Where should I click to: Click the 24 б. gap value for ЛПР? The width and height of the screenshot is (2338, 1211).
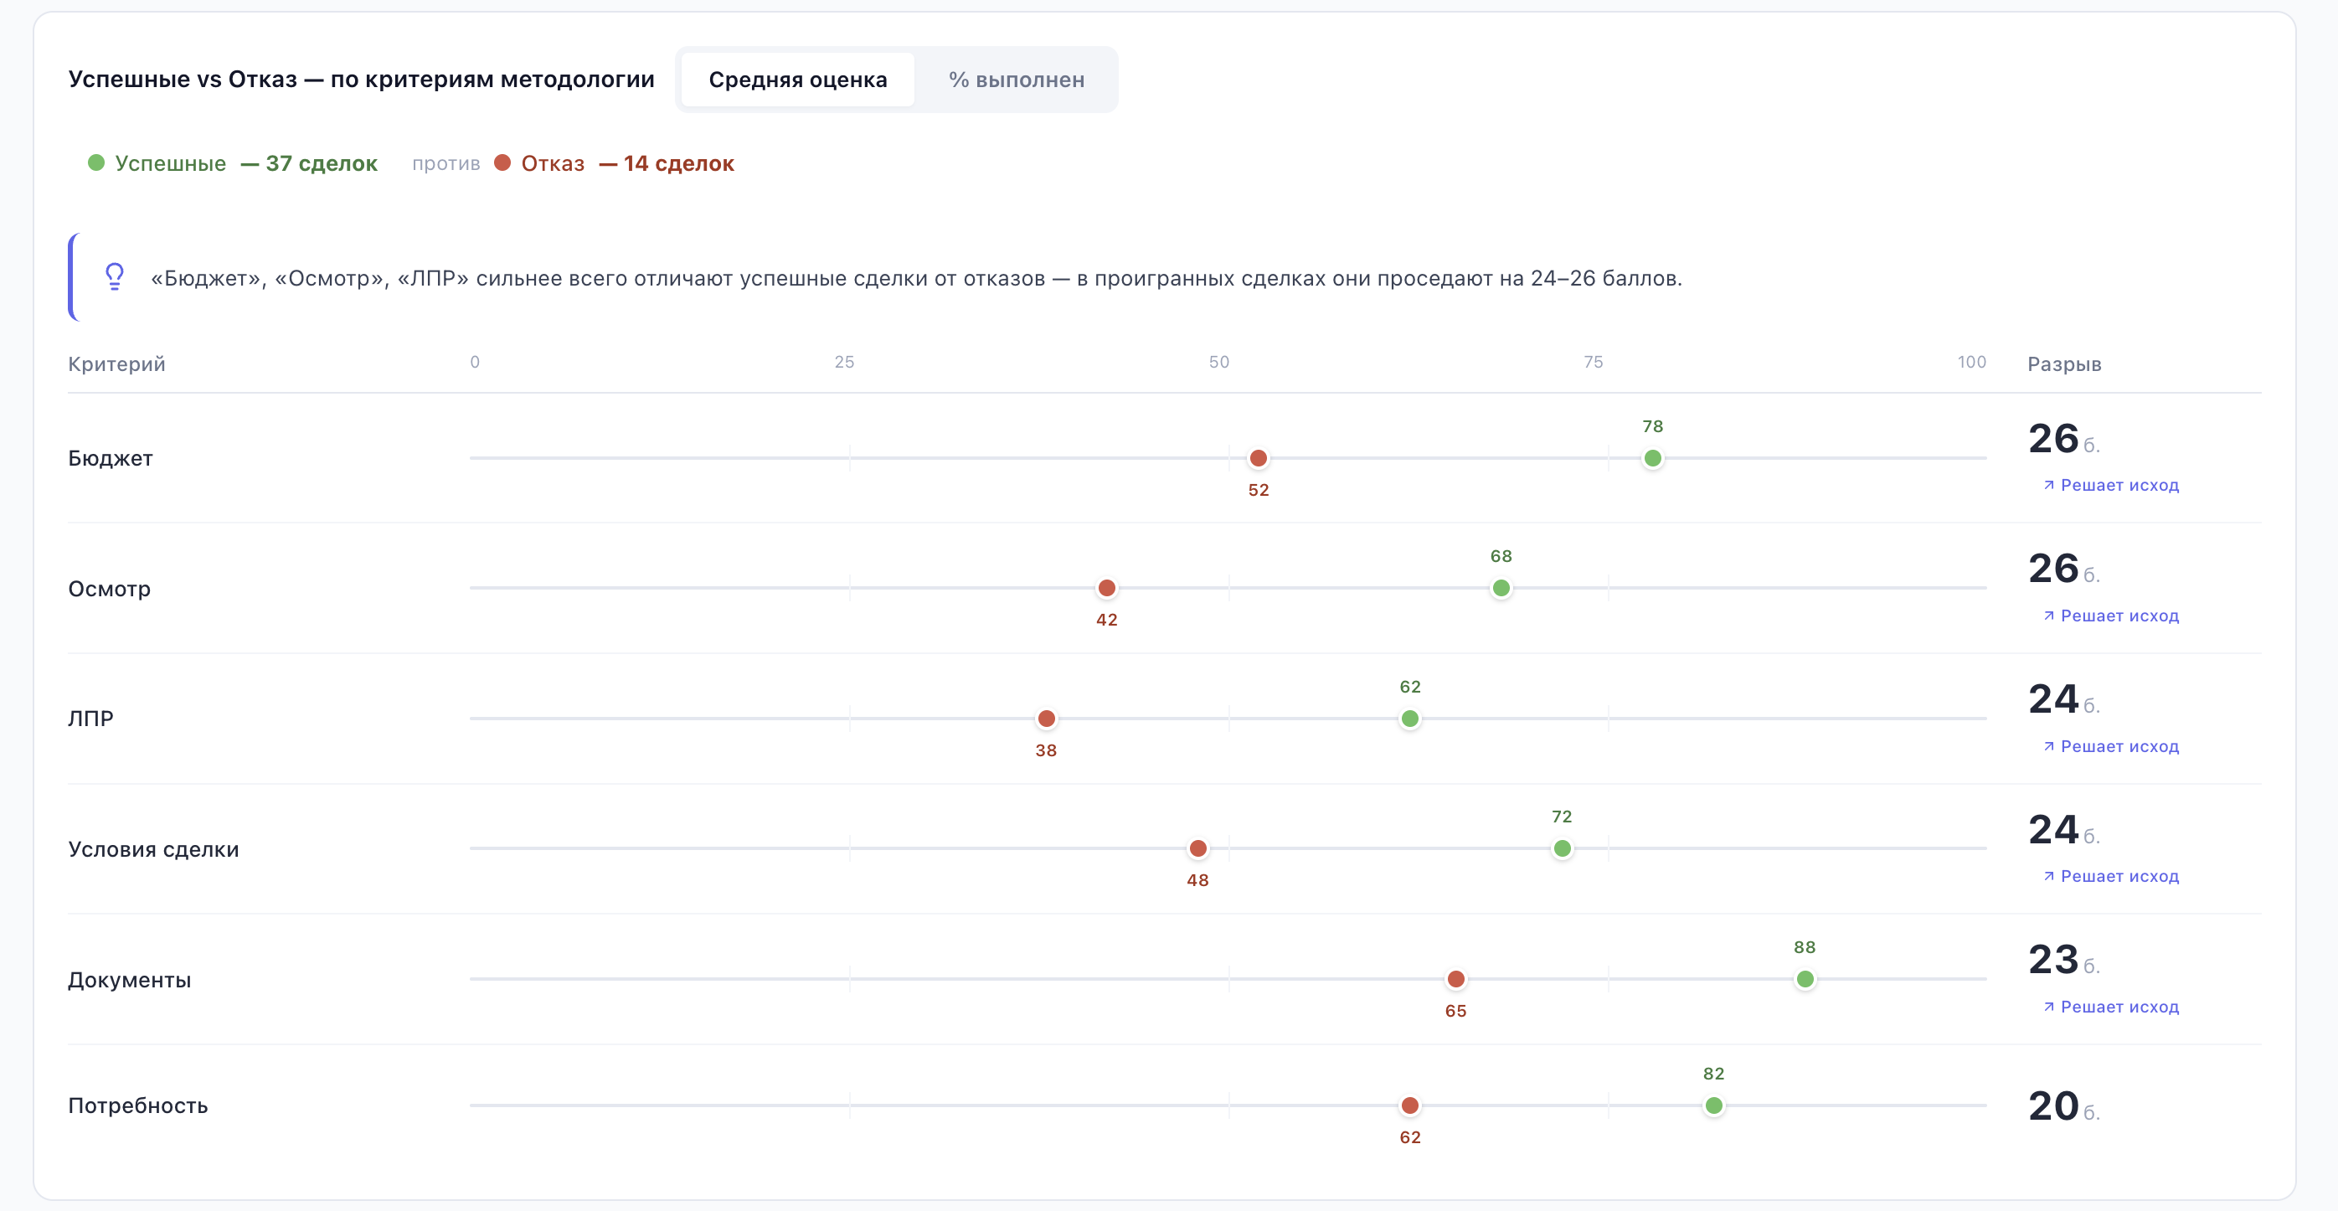[2064, 700]
